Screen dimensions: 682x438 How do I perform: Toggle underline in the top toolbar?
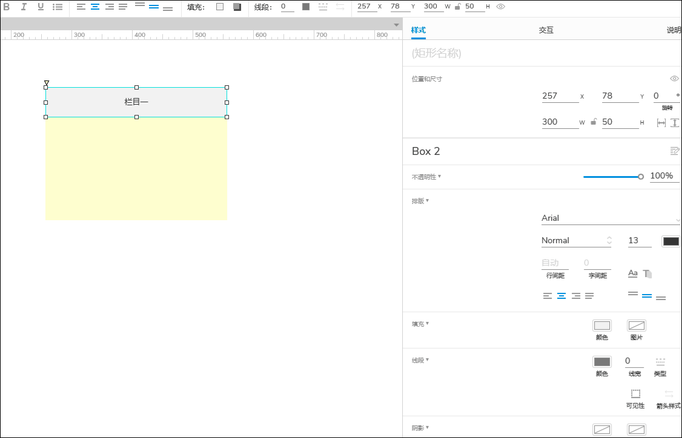pos(41,7)
